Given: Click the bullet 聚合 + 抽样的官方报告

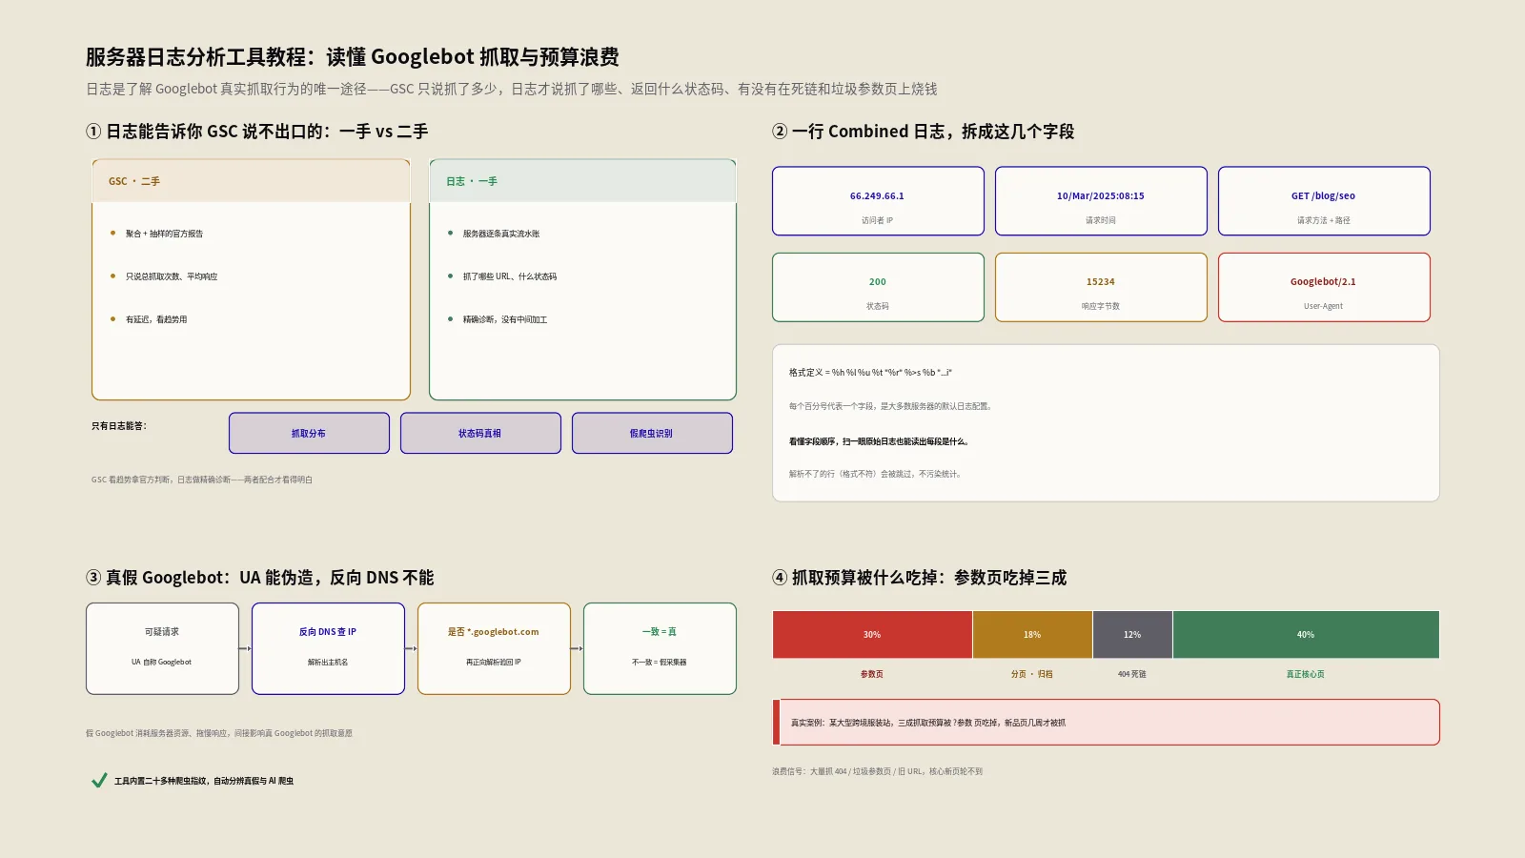Looking at the screenshot, I should 164,234.
